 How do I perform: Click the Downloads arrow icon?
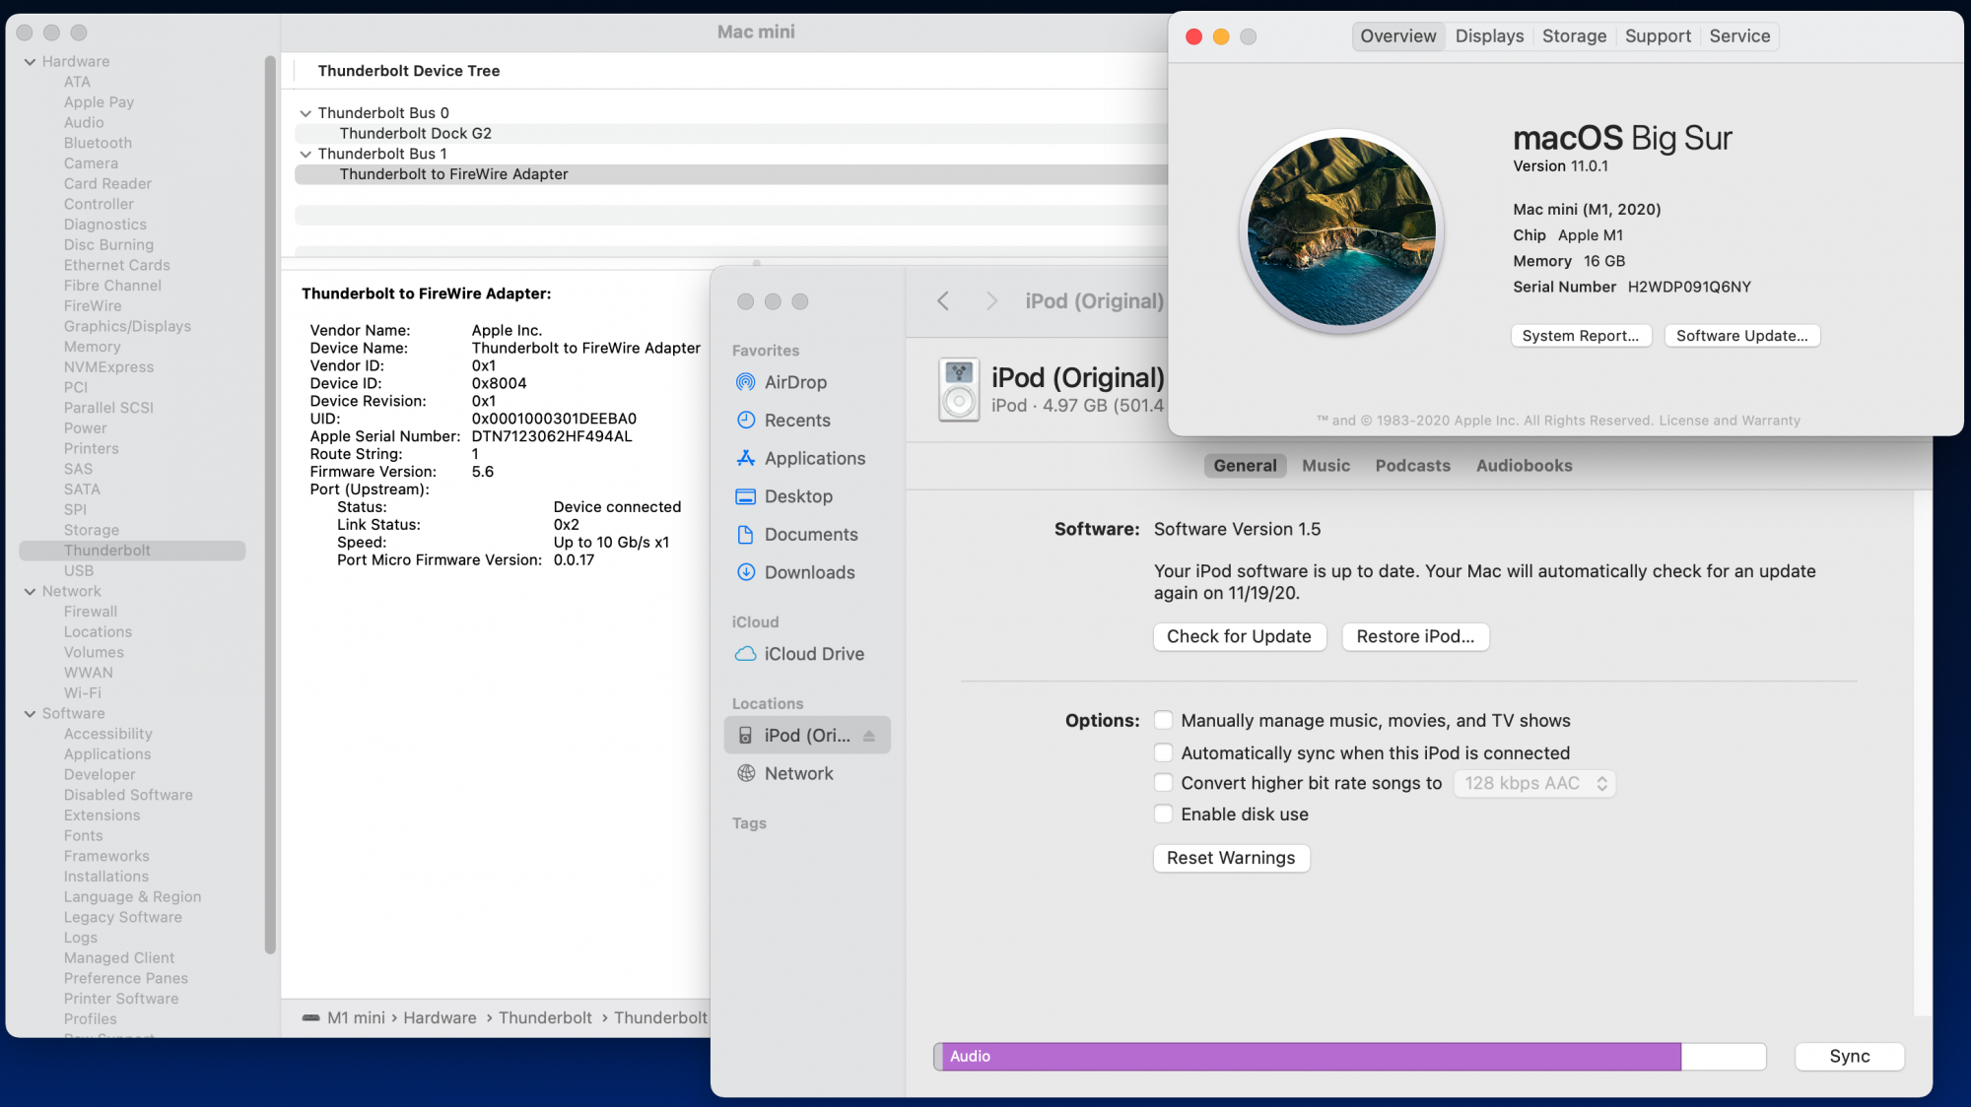[746, 572]
